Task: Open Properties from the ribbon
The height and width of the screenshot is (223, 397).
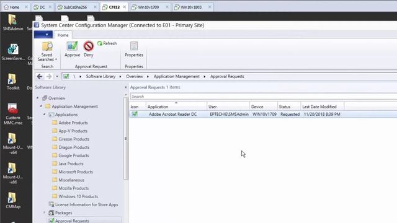Action: pos(134,49)
